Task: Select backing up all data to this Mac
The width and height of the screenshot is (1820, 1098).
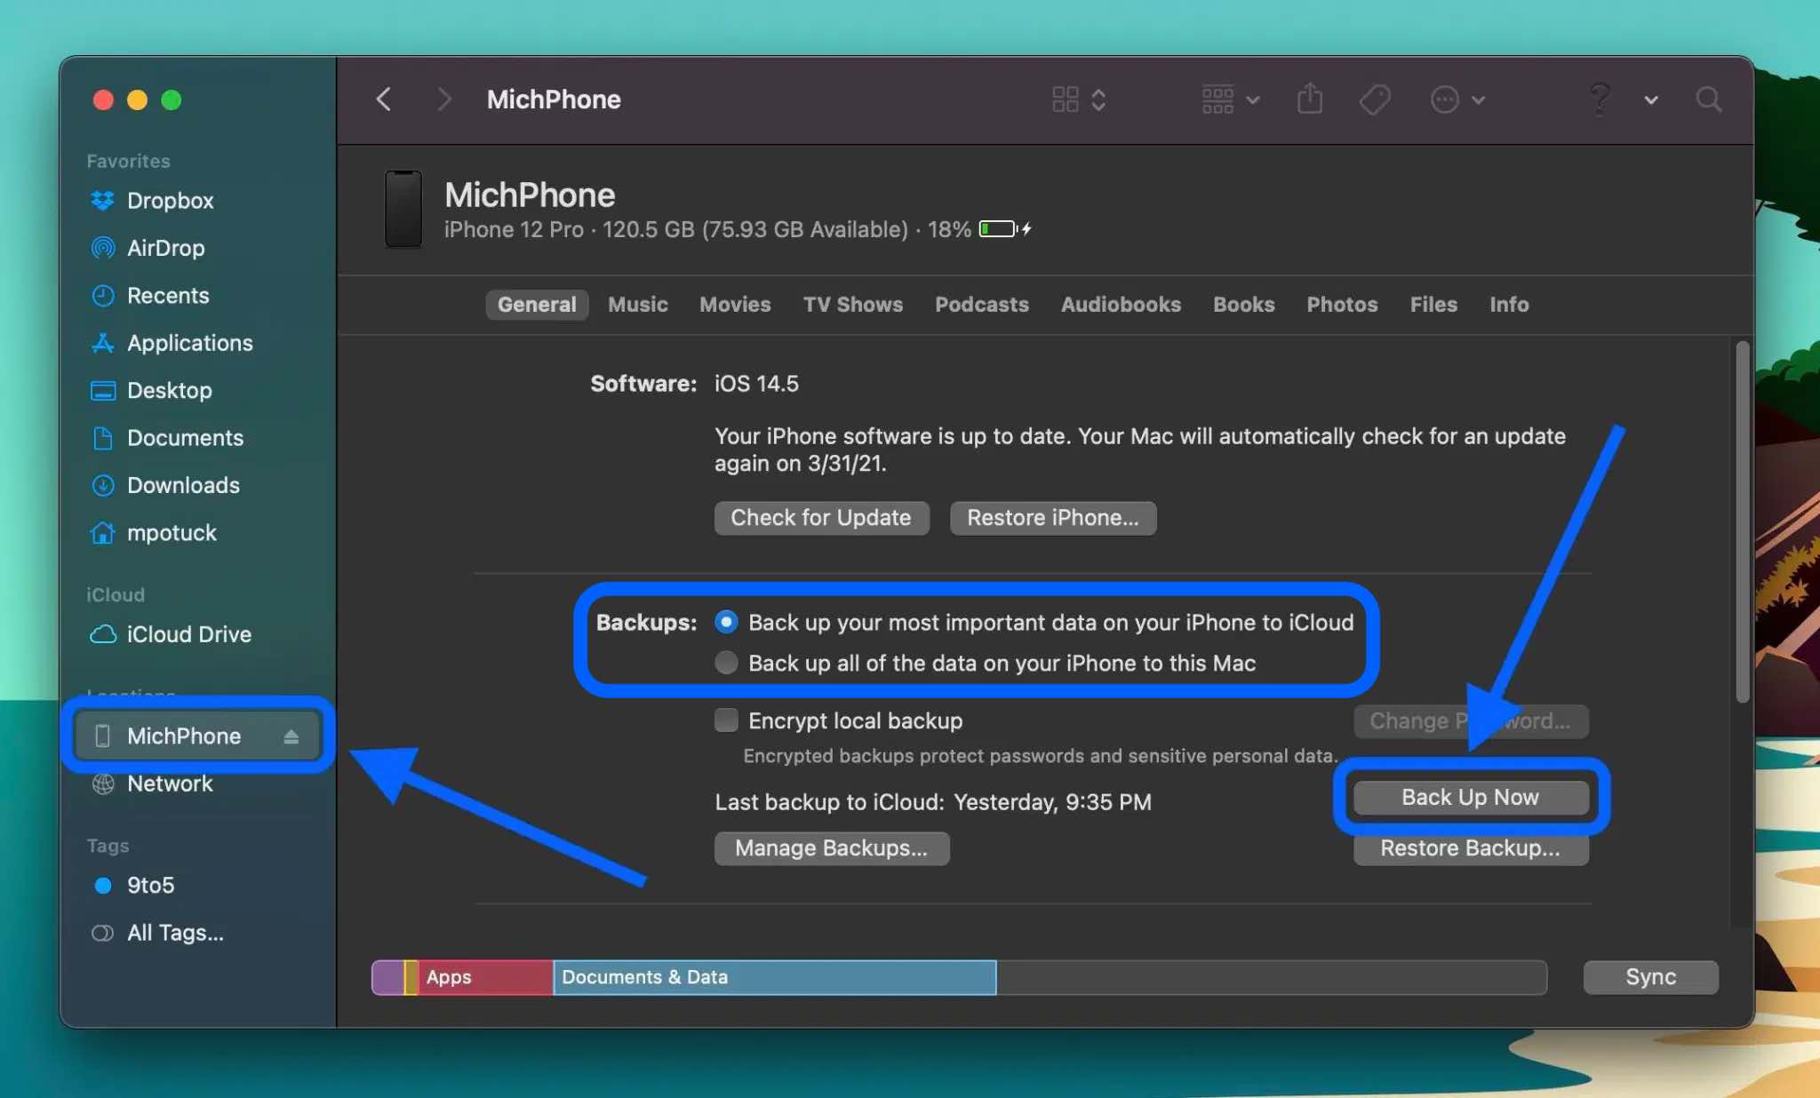Action: (725, 663)
